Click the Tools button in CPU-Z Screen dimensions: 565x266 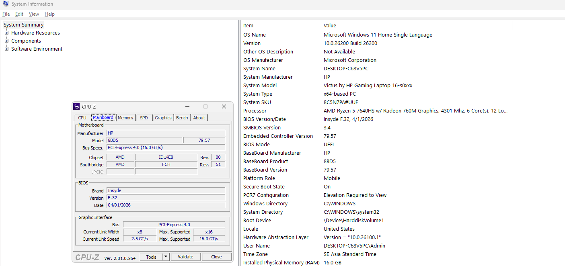point(151,257)
